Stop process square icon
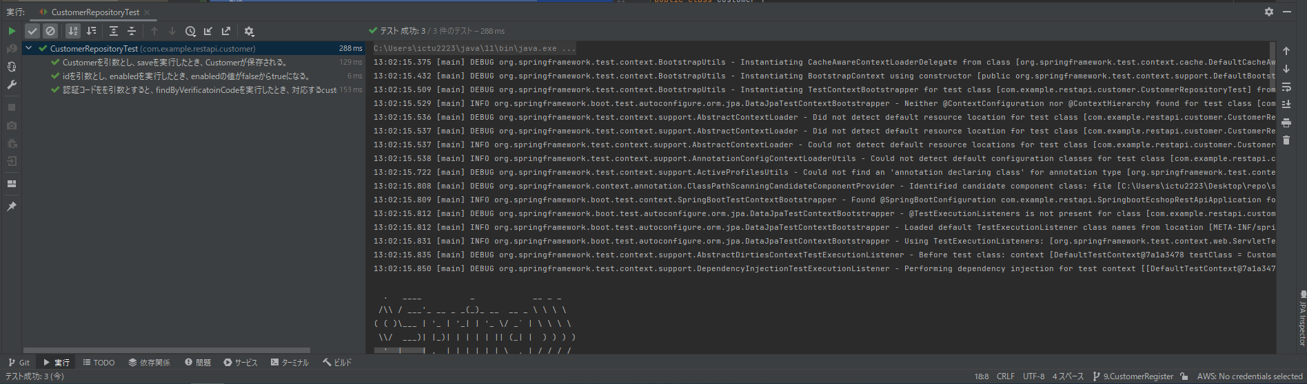Image resolution: width=1307 pixels, height=384 pixels. coord(12,107)
